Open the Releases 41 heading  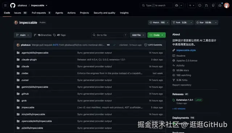pos(180,94)
